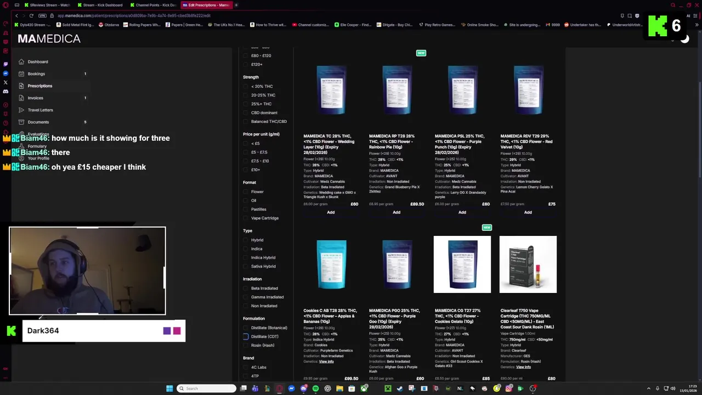Add Rainbow Pie flower to prescription
This screenshot has width=702, height=395.
397,212
